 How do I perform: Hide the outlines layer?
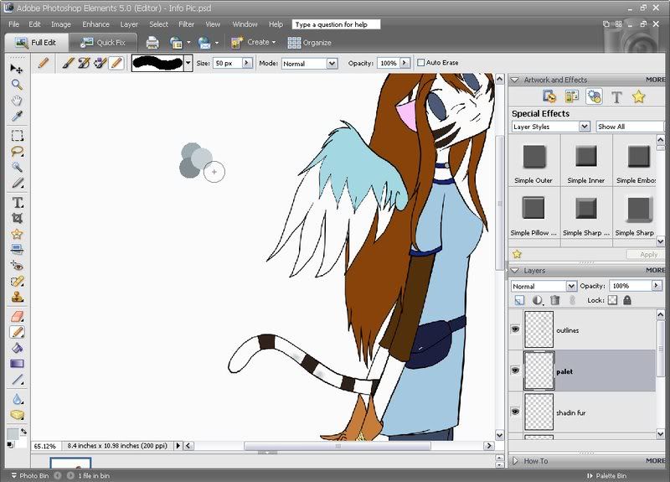click(515, 329)
